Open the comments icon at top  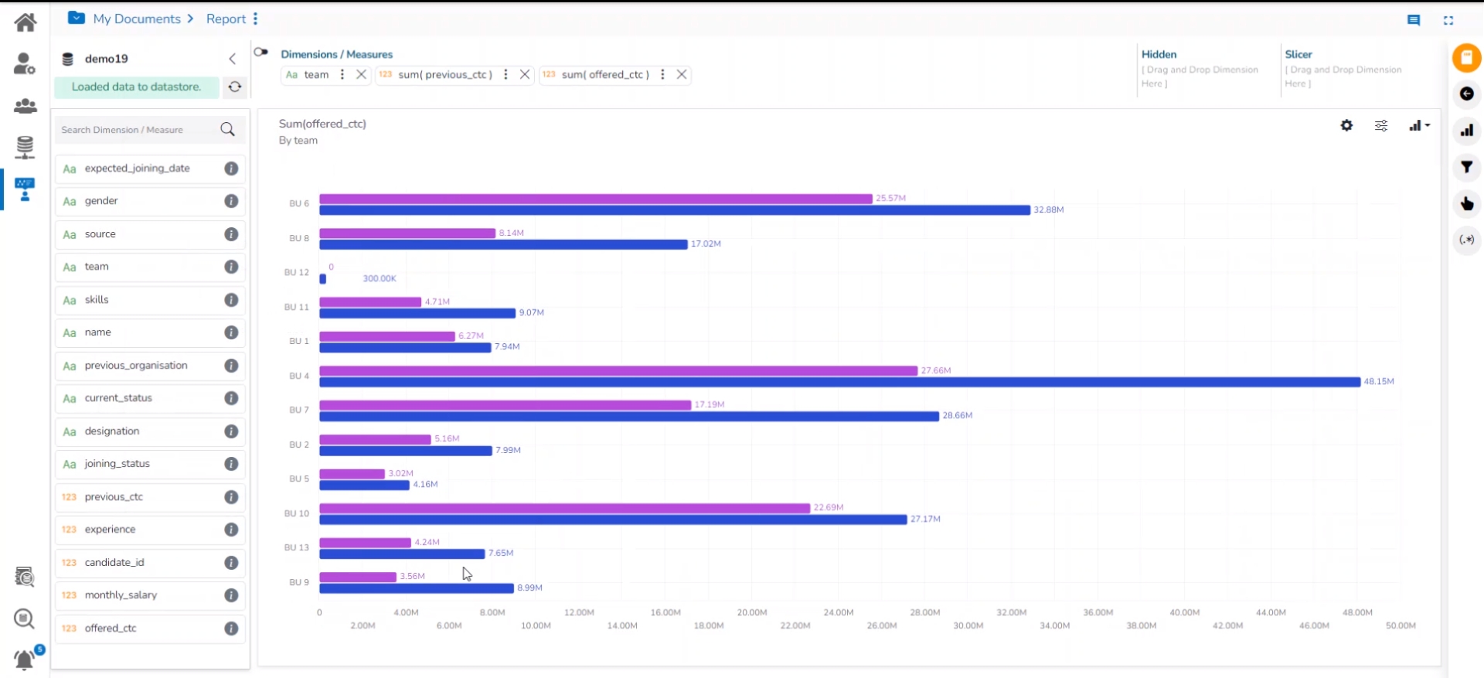(x=1414, y=20)
